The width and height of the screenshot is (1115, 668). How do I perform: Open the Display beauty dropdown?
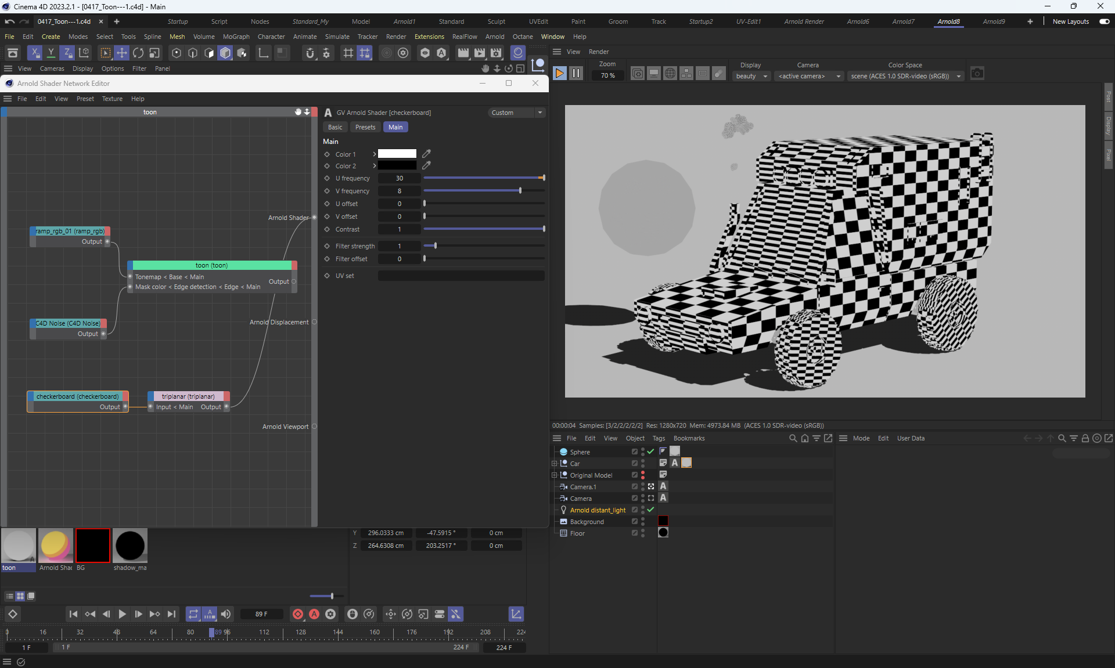coord(751,76)
